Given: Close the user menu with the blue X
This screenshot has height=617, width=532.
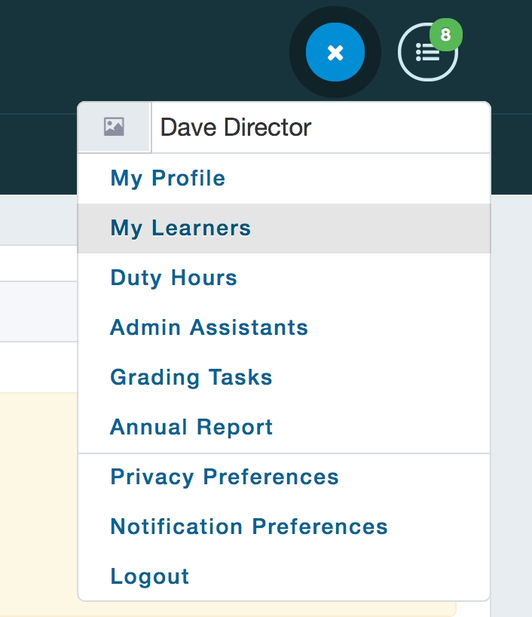Looking at the screenshot, I should click(x=335, y=52).
